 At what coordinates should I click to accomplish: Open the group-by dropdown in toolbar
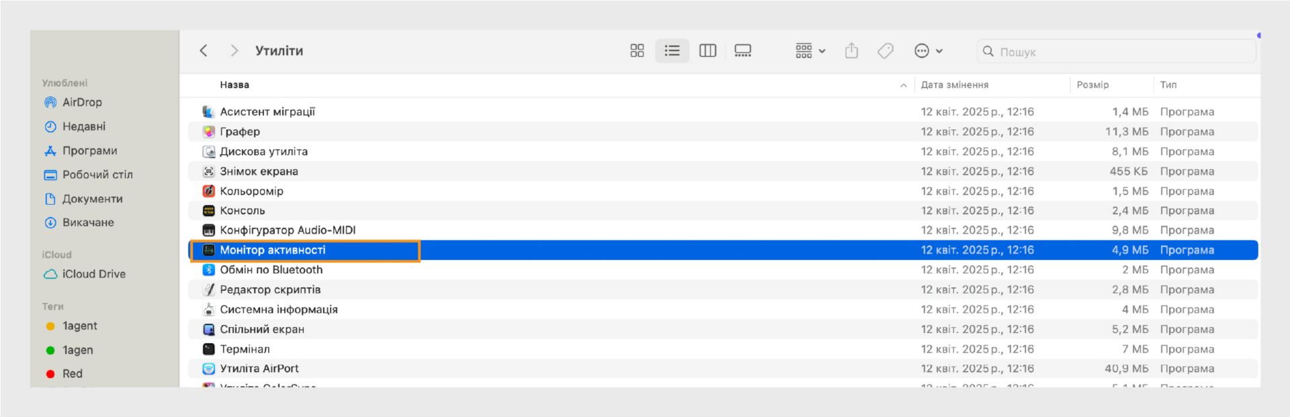click(x=810, y=51)
